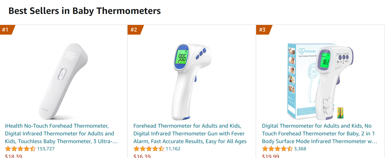Click the #2 best seller rank badge
The width and height of the screenshot is (387, 158).
point(134,30)
